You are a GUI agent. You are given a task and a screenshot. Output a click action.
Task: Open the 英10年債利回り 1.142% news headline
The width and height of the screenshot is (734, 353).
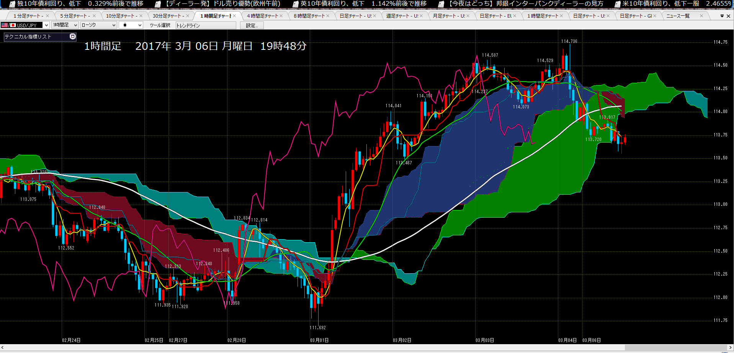(x=363, y=4)
